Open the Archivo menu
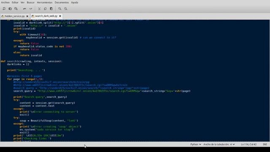Screen dimensions: 270x152 coord(5,3)
